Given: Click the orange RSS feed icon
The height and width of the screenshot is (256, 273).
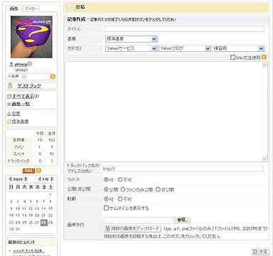Looking at the screenshot, I should 28,171.
